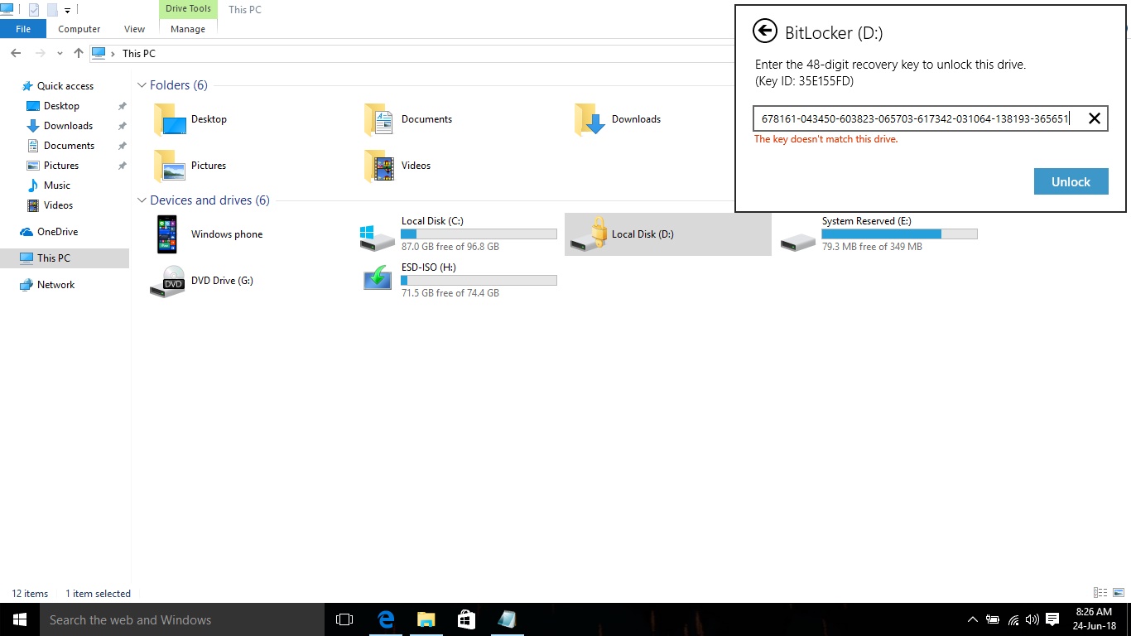Open Downloads in the navigation pane

[x=68, y=125]
